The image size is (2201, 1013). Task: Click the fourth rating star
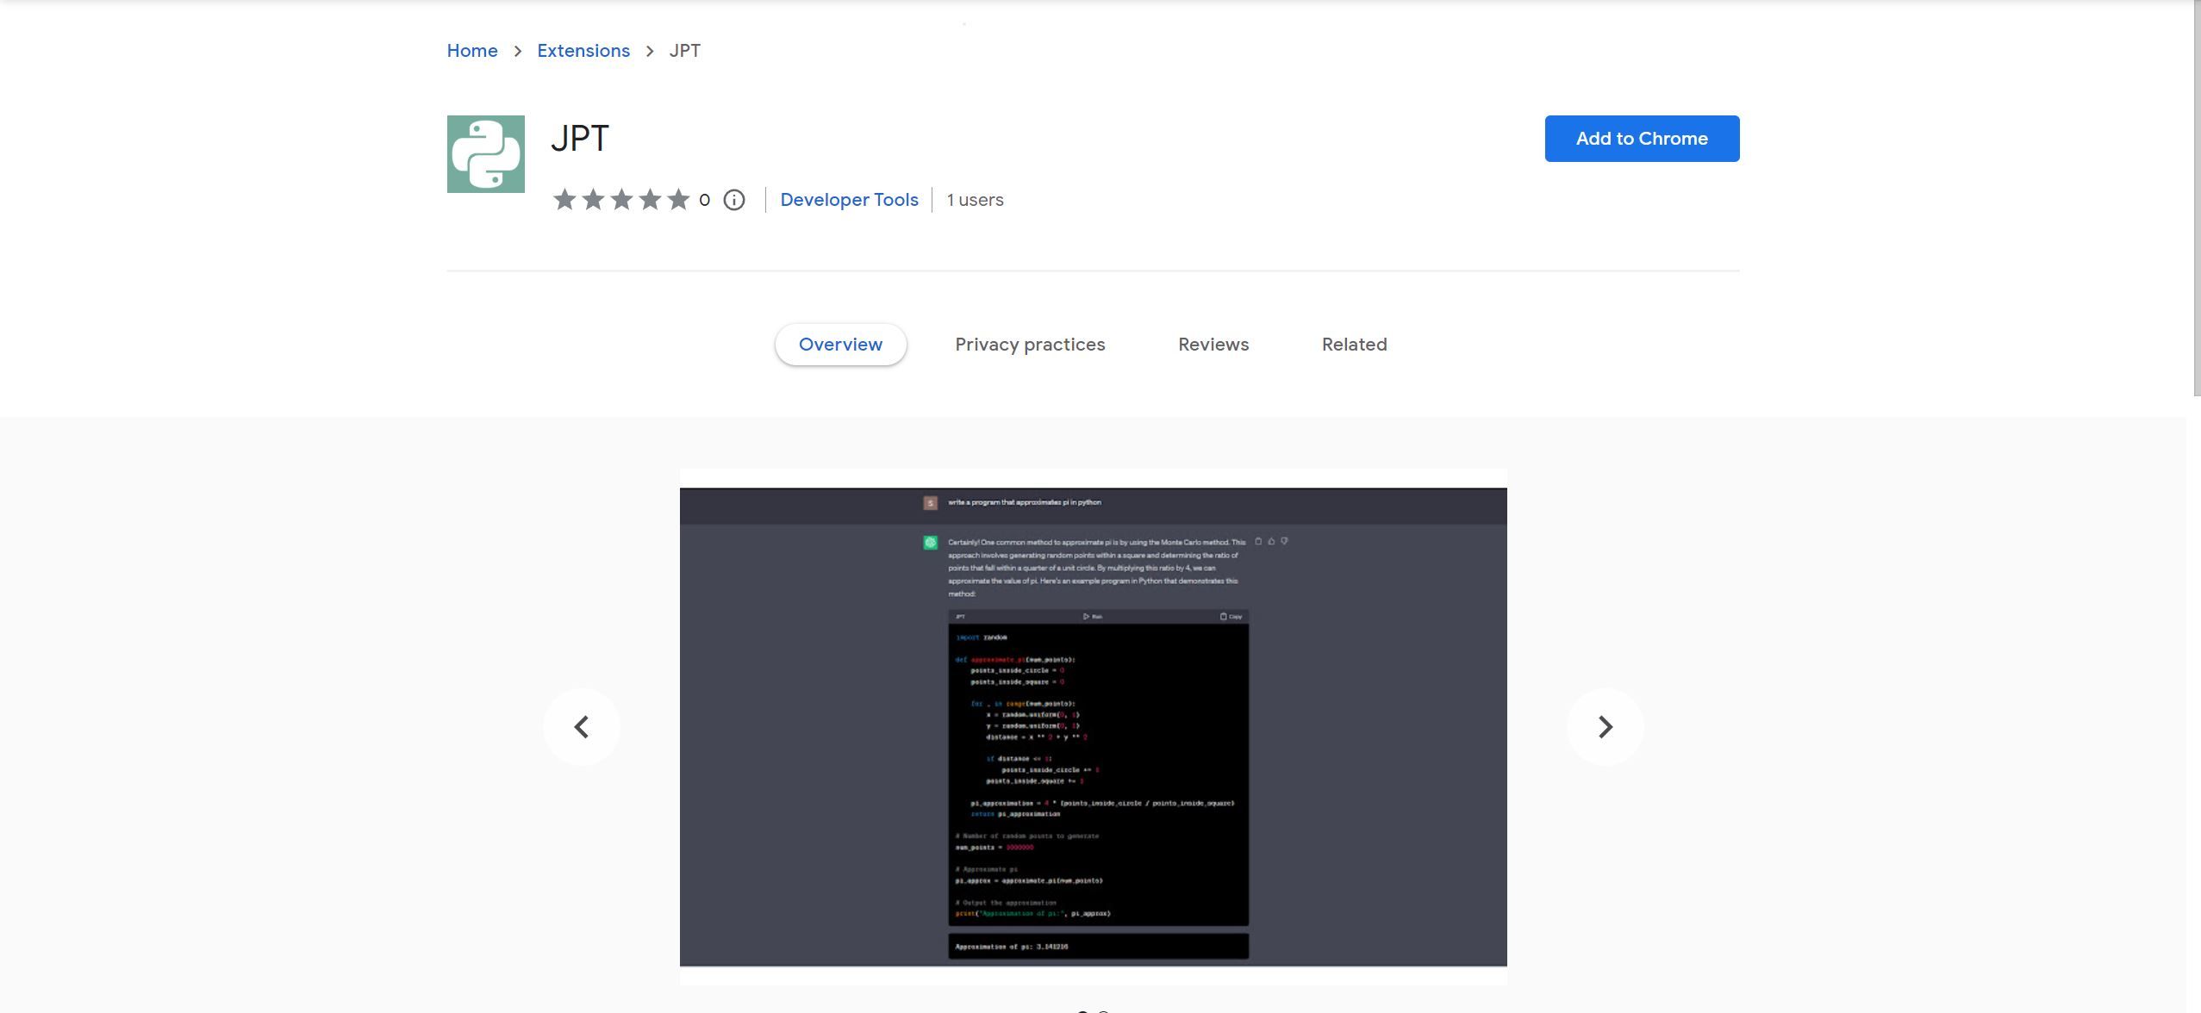click(x=650, y=200)
